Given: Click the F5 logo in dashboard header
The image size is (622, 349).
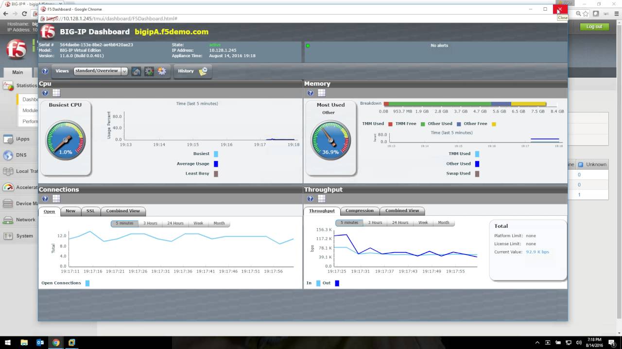Looking at the screenshot, I should point(48,32).
